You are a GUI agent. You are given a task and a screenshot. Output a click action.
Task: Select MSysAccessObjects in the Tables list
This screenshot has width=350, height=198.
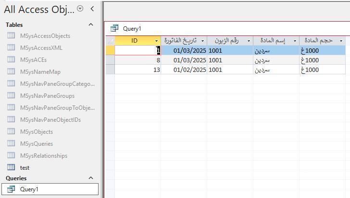(x=45, y=36)
